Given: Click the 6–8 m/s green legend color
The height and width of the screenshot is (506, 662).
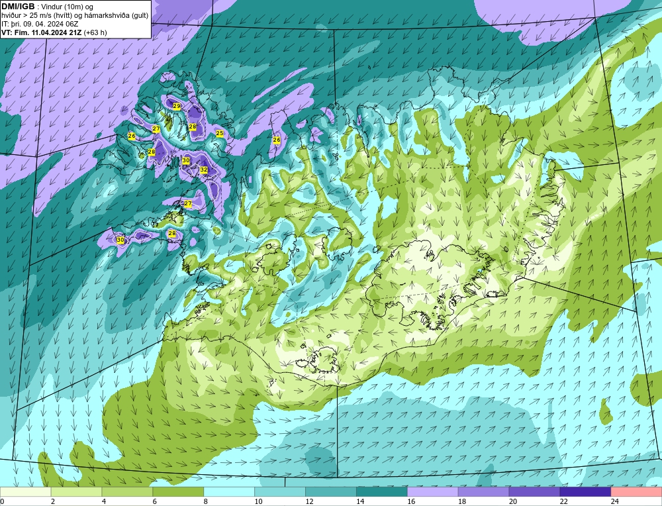Looking at the screenshot, I should pos(178,491).
